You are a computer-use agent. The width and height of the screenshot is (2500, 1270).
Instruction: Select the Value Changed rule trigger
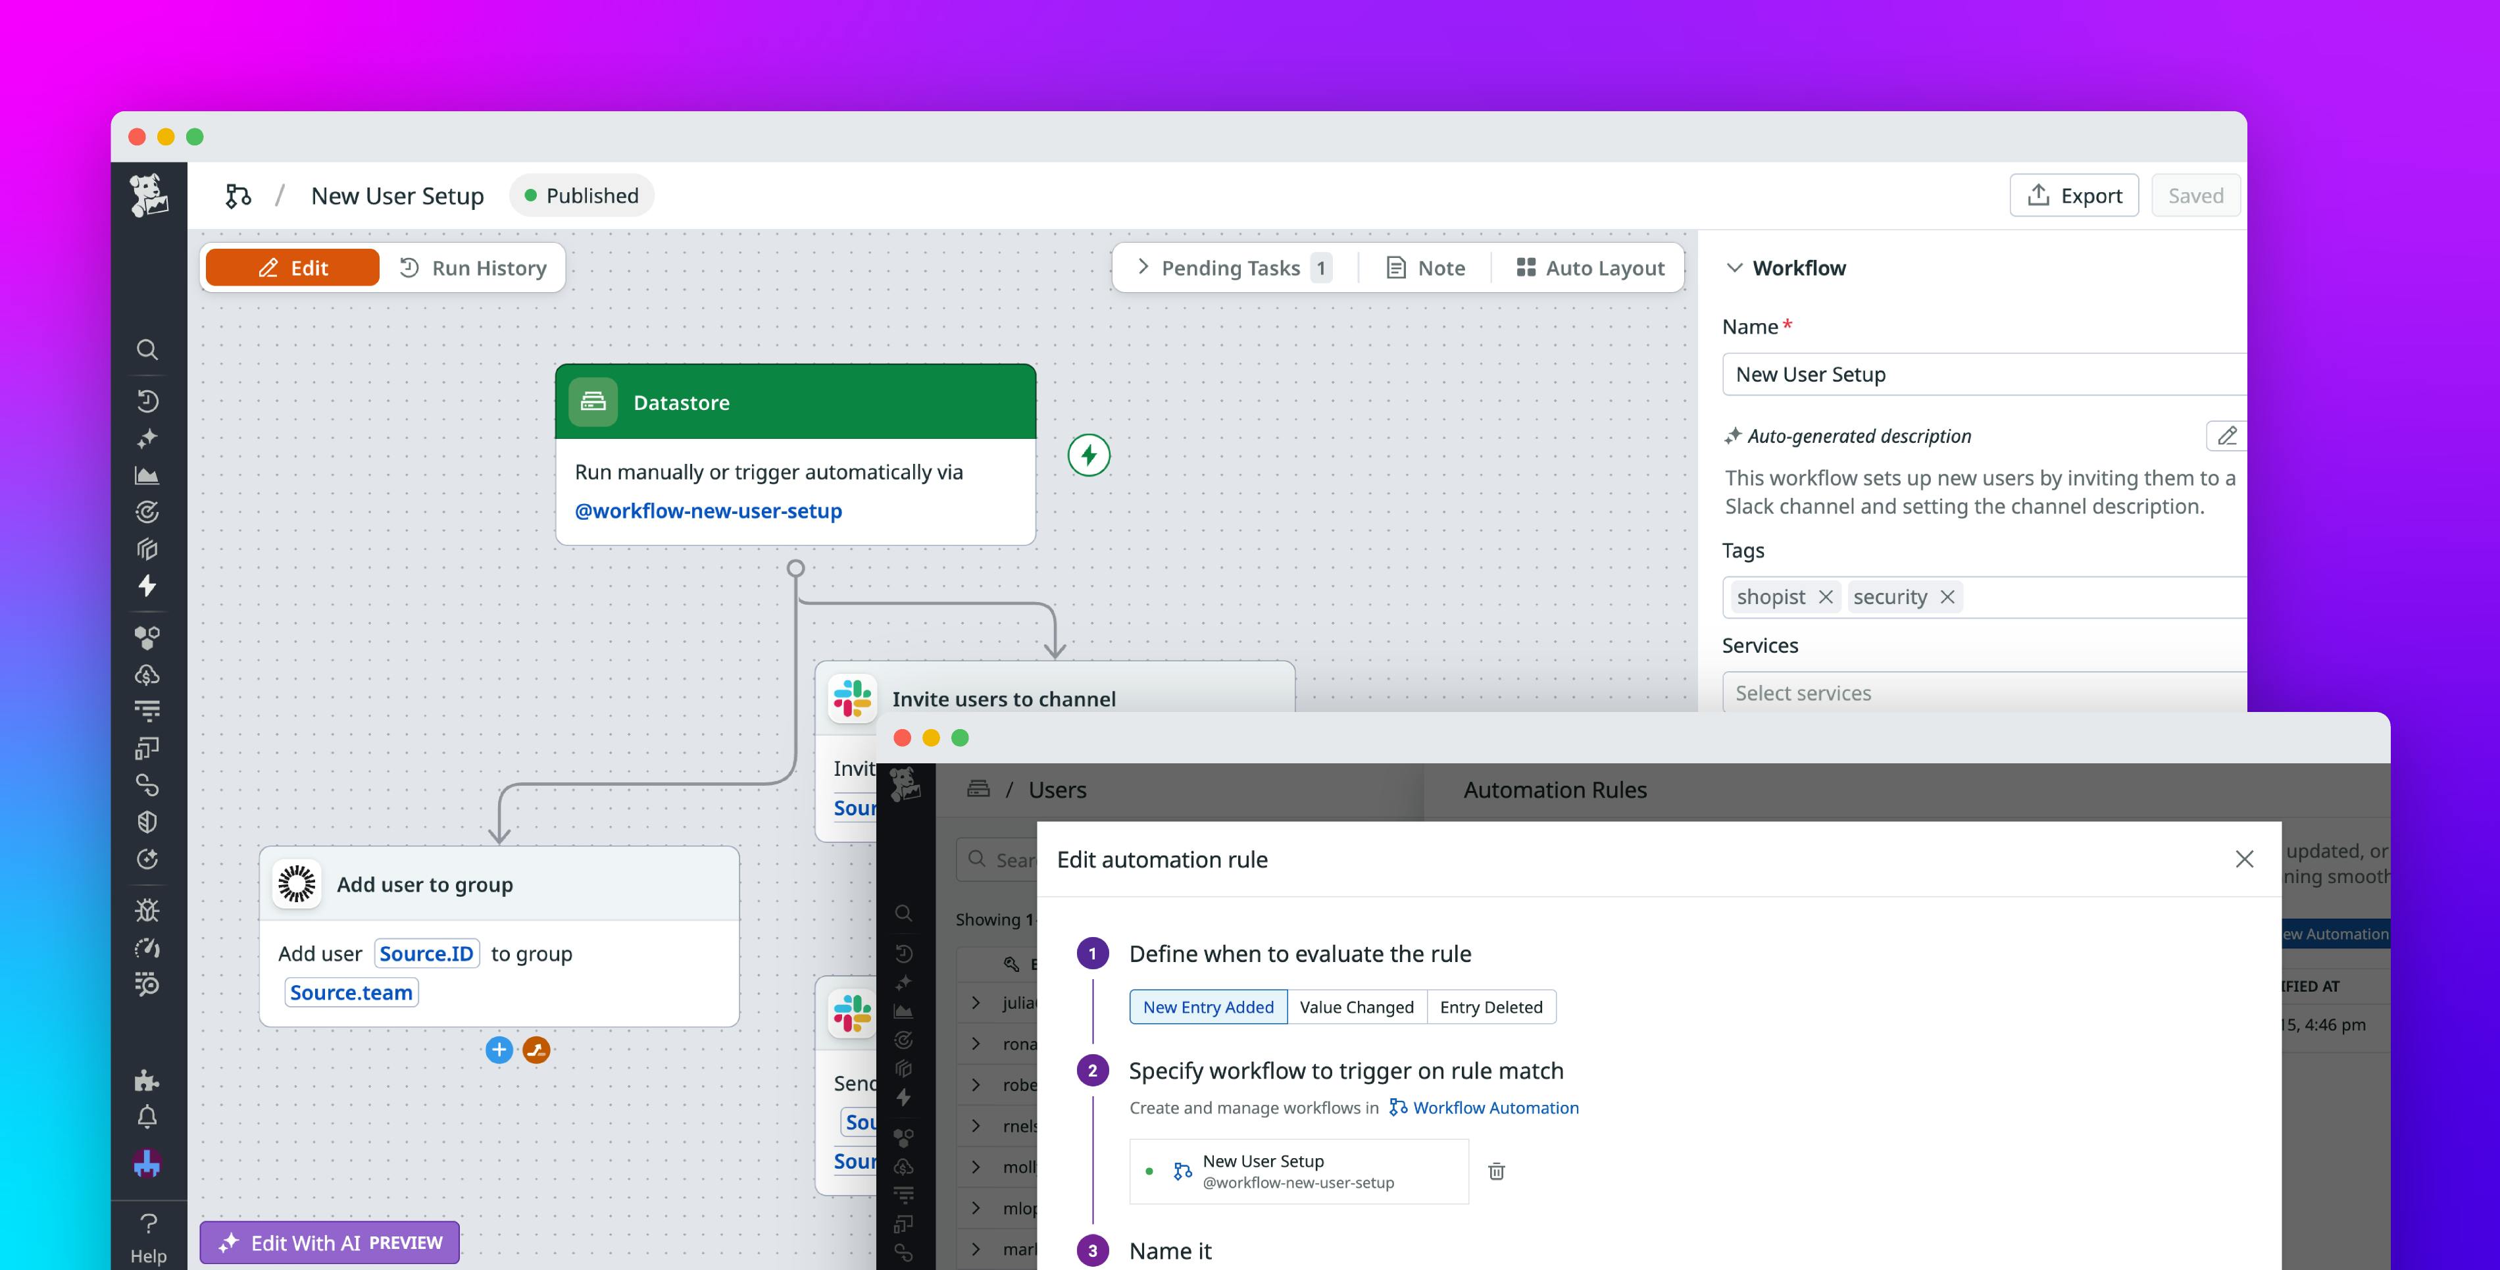pyautogui.click(x=1356, y=1007)
